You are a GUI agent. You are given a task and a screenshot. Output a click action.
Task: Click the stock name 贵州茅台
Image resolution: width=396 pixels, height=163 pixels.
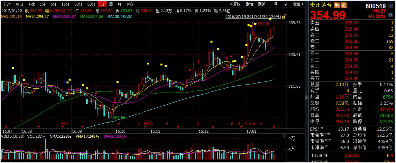pyautogui.click(x=321, y=5)
